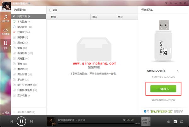Select the 设备 phone sidebar icon
Viewport: 189px width, 127px height.
coord(6,45)
